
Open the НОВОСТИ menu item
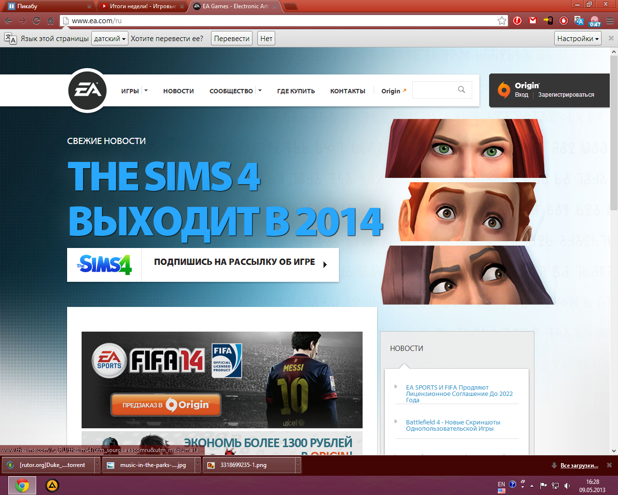179,91
